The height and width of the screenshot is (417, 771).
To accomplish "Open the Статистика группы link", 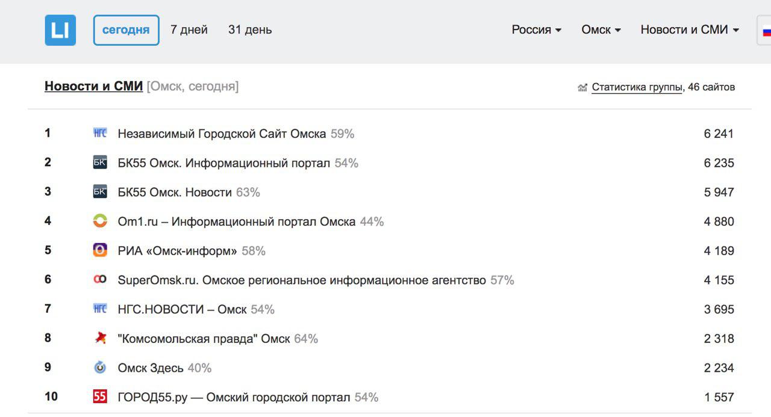I will (637, 87).
